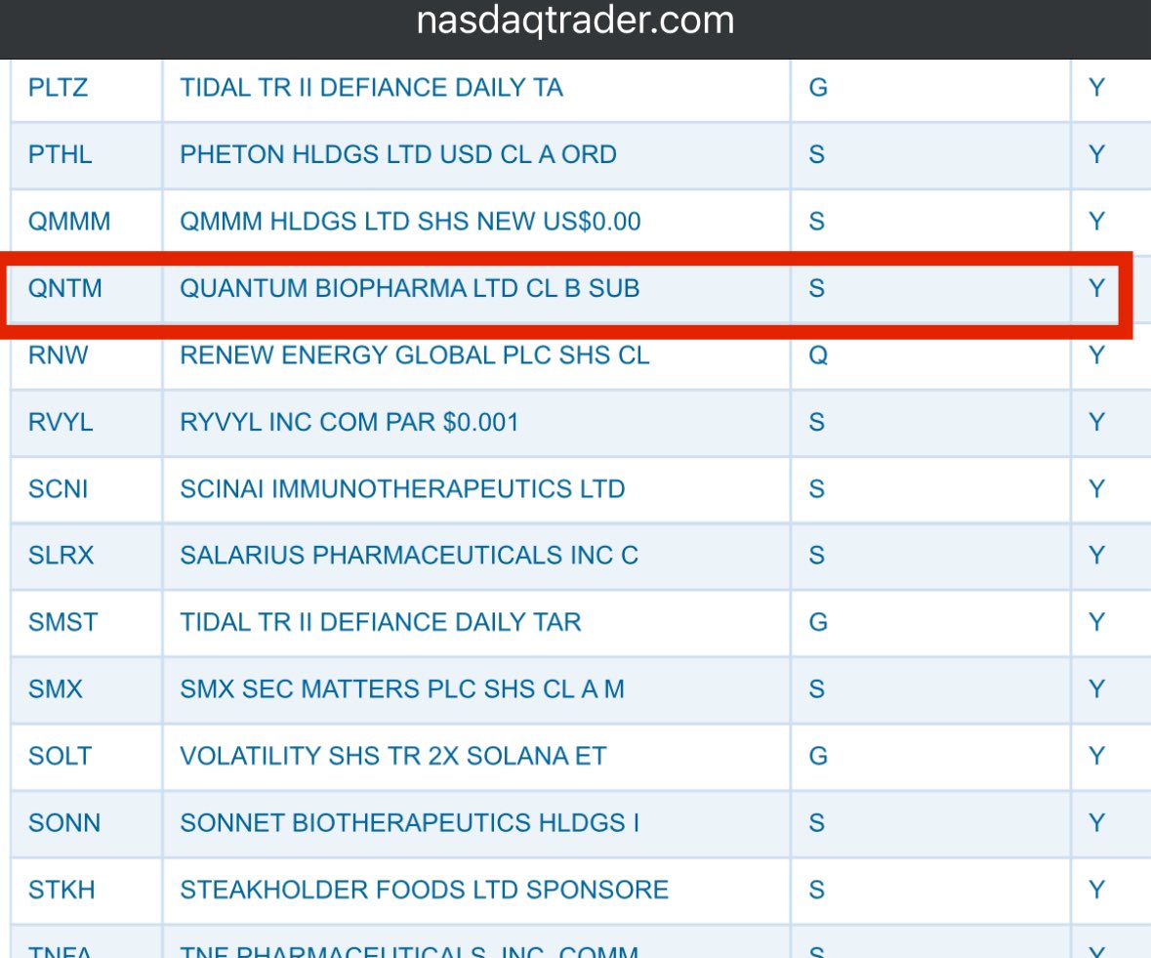This screenshot has height=958, width=1151.
Task: Select PHETON HLDGS LTD USD CL A ORD
Action: 398,155
